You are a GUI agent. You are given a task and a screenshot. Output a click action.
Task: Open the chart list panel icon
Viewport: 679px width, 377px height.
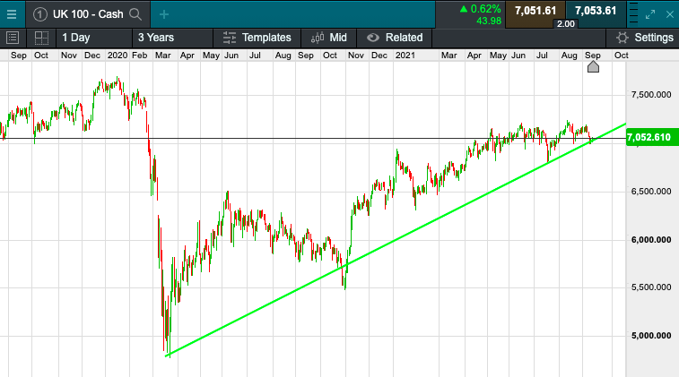click(13, 38)
